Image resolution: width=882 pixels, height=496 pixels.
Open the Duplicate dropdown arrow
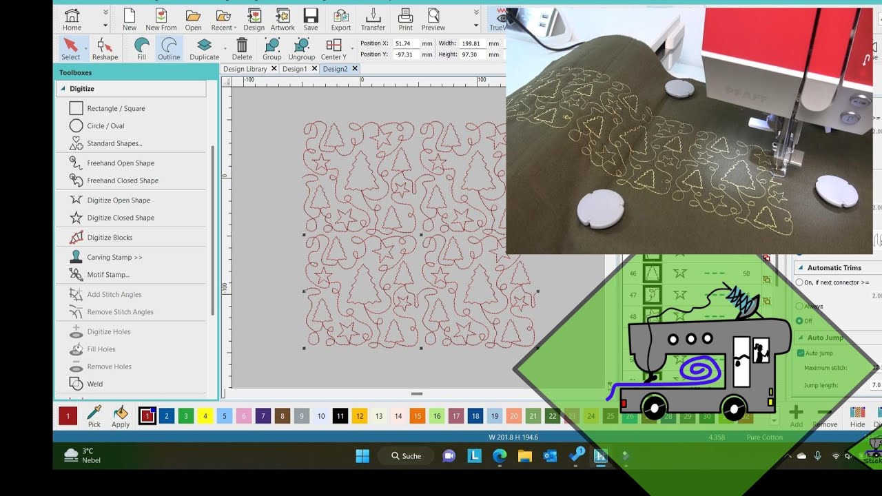(225, 50)
